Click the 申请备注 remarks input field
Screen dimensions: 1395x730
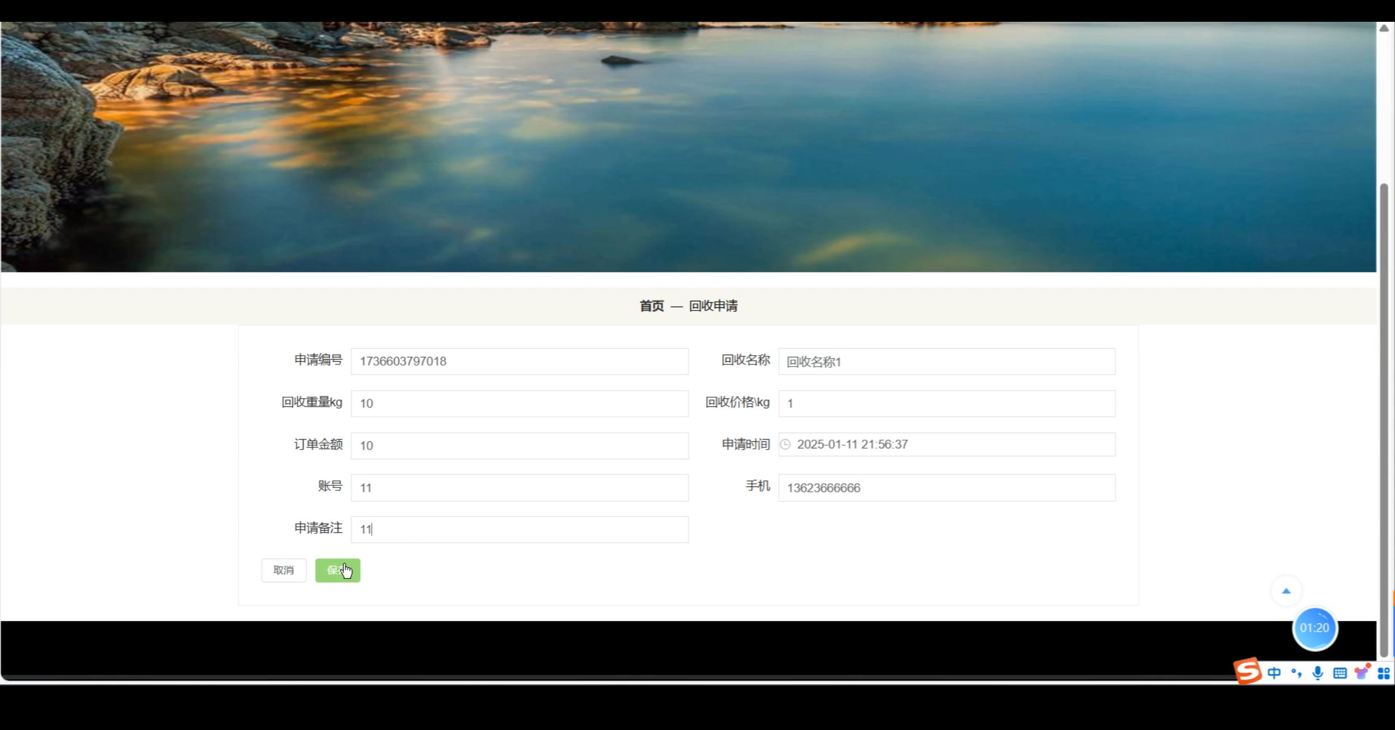(x=519, y=530)
